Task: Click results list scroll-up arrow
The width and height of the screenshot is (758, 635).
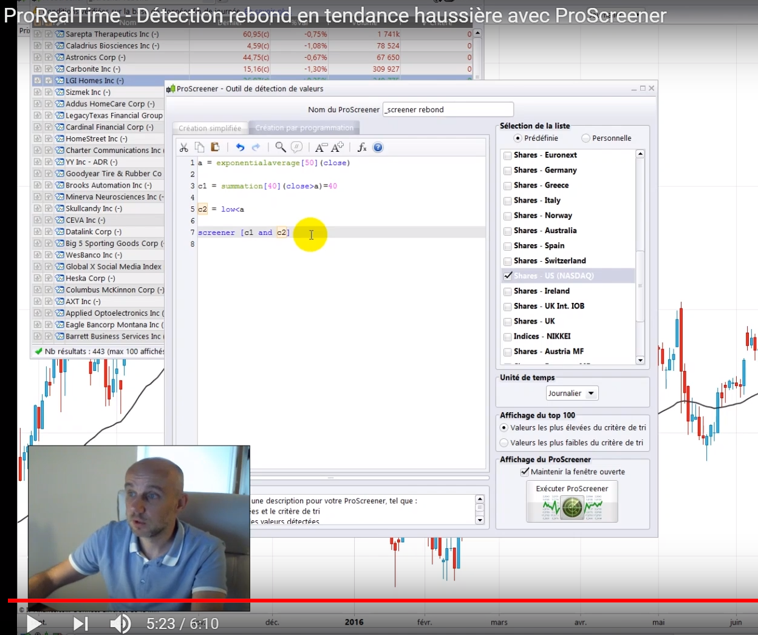Action: pos(477,33)
